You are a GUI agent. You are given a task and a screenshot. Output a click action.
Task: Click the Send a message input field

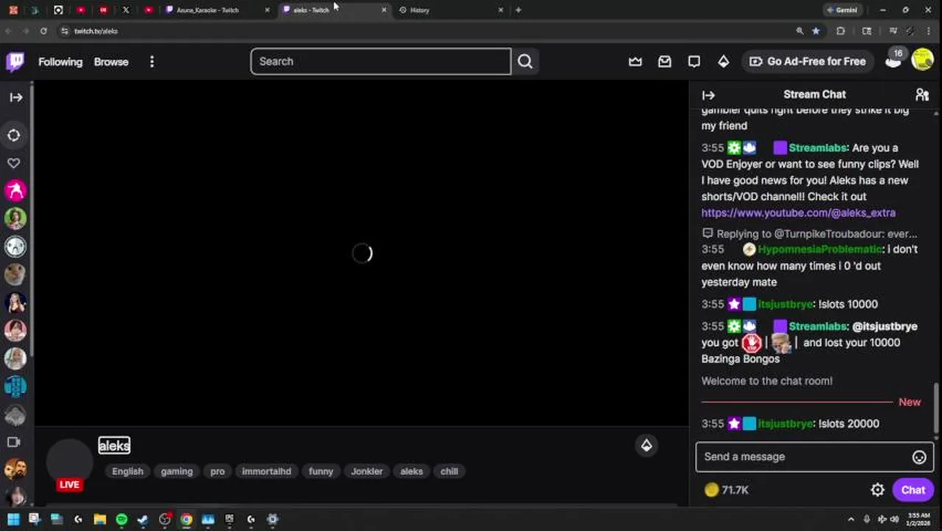(803, 457)
